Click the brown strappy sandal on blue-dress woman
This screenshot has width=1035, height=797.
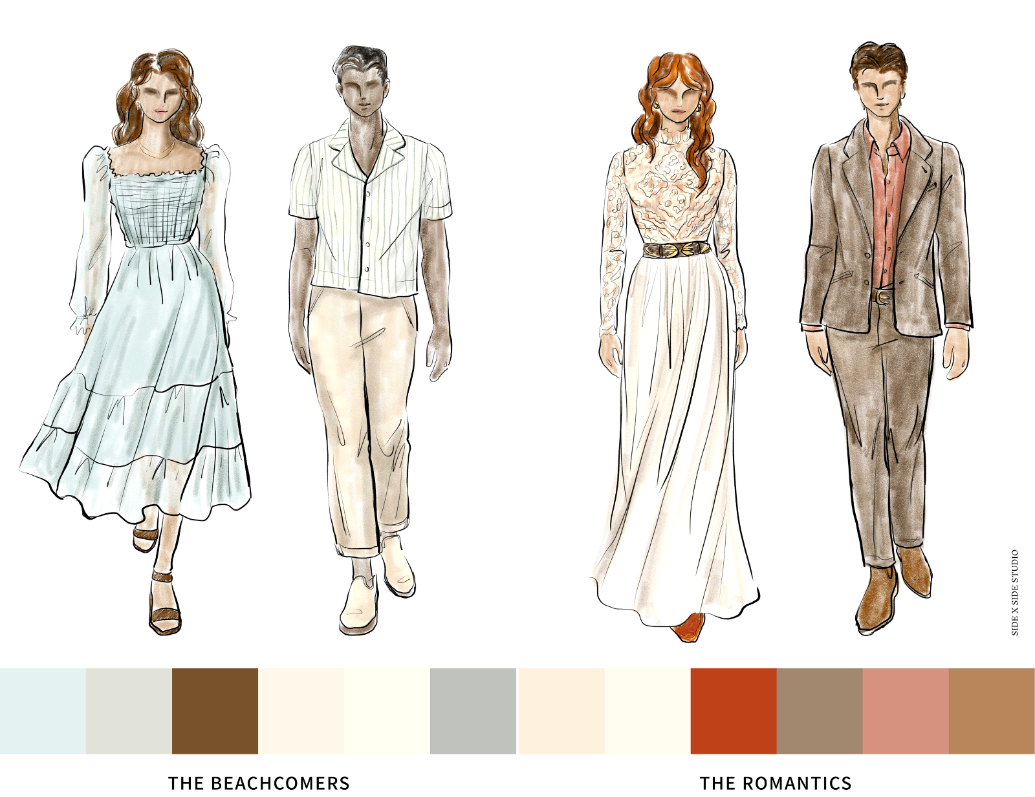click(x=165, y=601)
